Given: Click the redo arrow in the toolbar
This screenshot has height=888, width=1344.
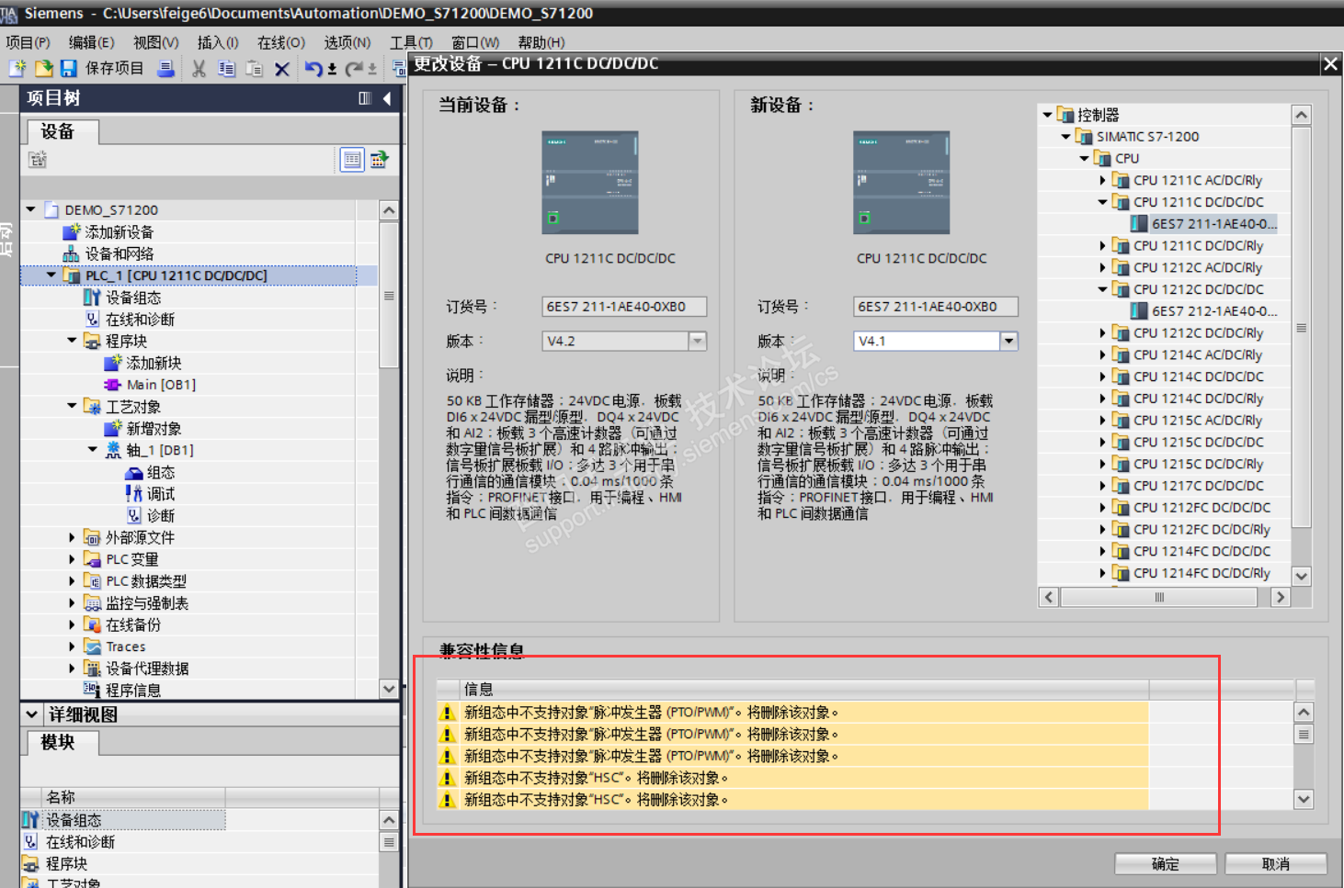Looking at the screenshot, I should (354, 69).
